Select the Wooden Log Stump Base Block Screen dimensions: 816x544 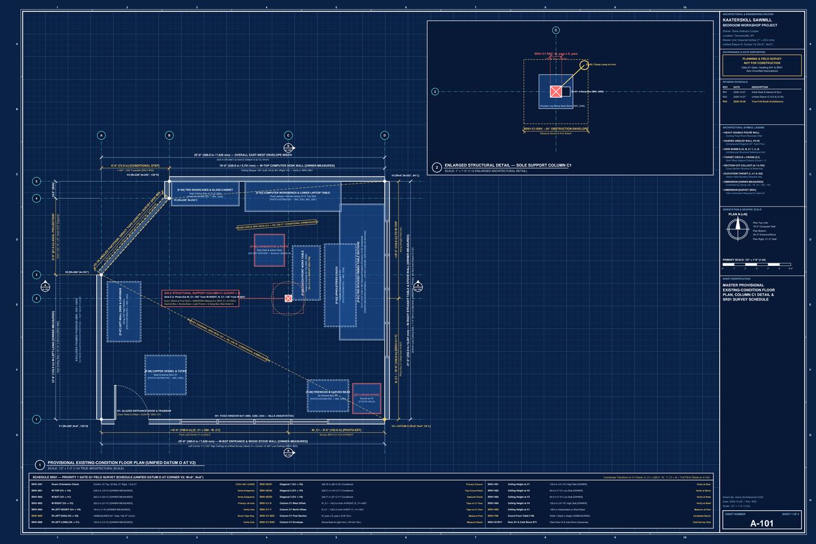[x=555, y=91]
